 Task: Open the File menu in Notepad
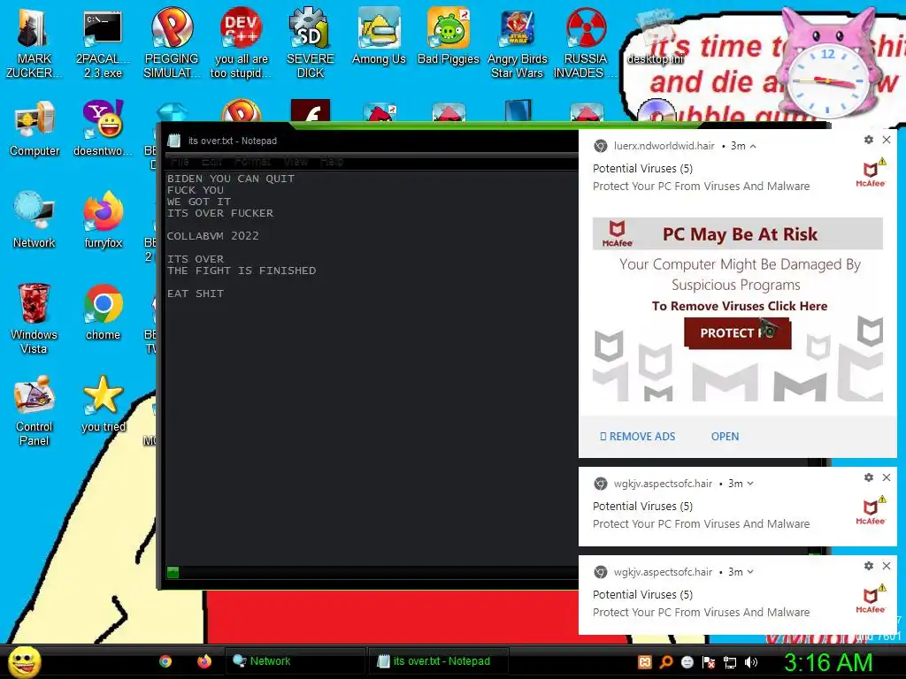pos(180,161)
